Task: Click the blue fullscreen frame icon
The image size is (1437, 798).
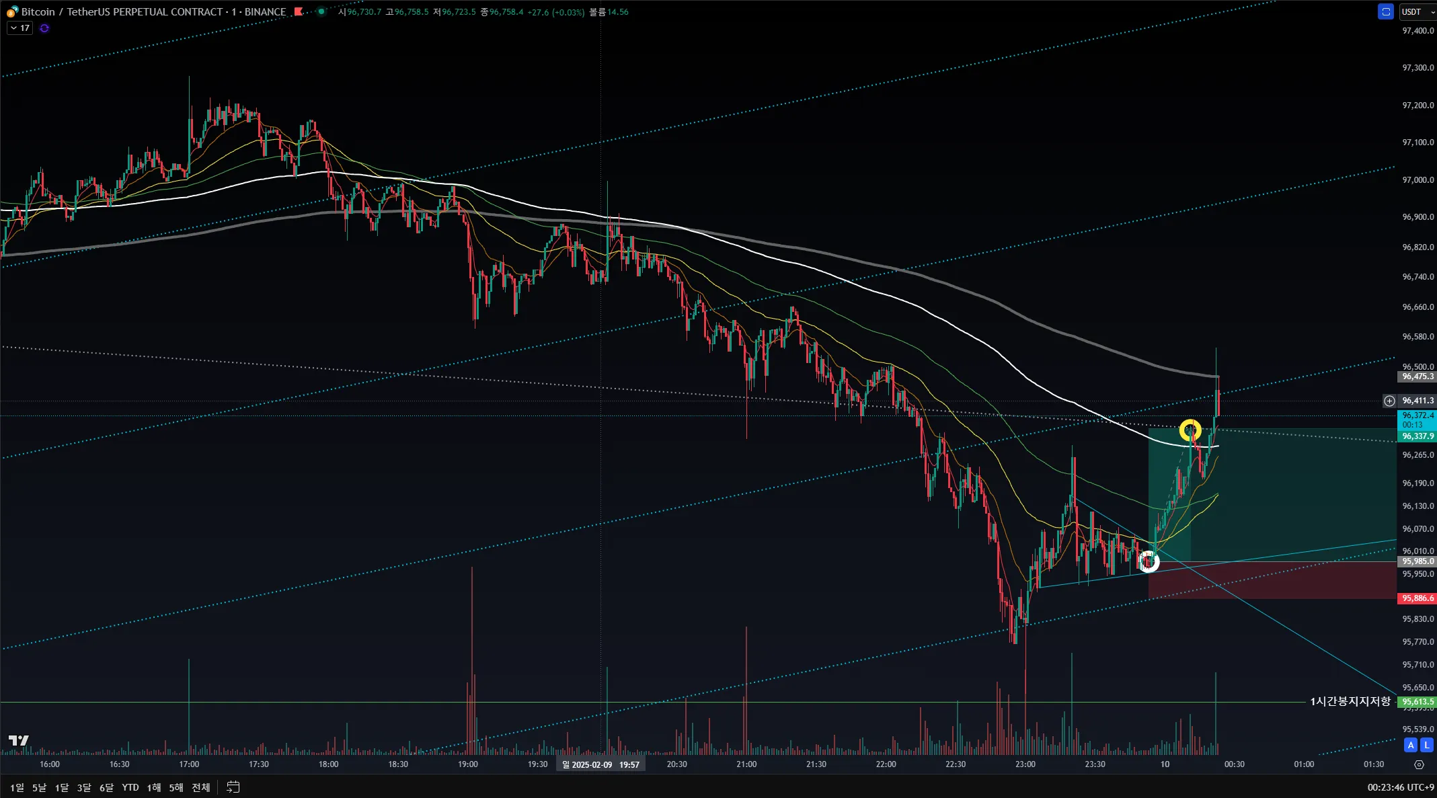Action: [x=1386, y=11]
